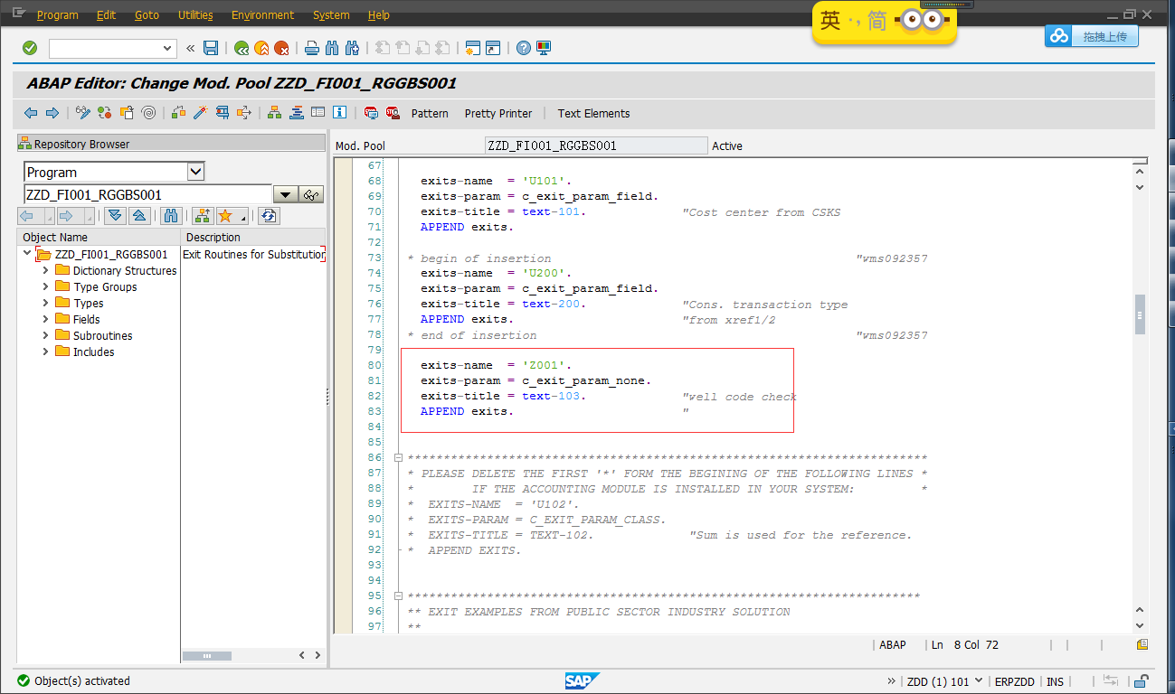The width and height of the screenshot is (1175, 694).
Task: Run Pretty Printer on the source code
Action: click(x=497, y=113)
